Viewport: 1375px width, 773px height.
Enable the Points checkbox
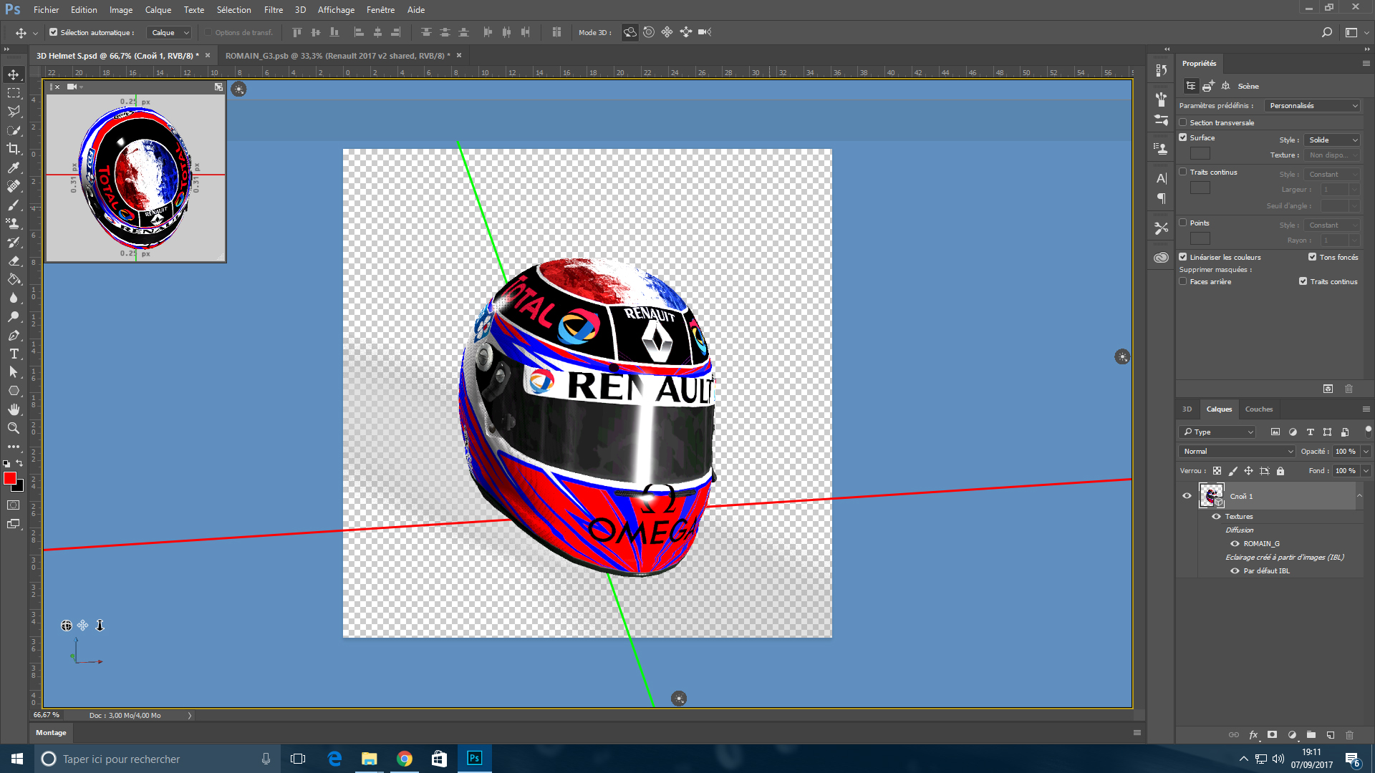(x=1183, y=223)
